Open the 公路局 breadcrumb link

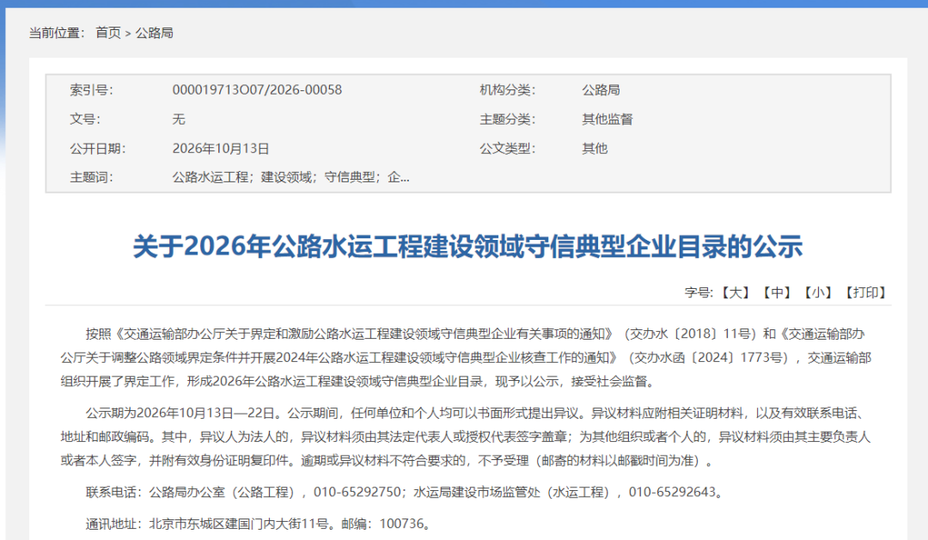pyautogui.click(x=155, y=34)
